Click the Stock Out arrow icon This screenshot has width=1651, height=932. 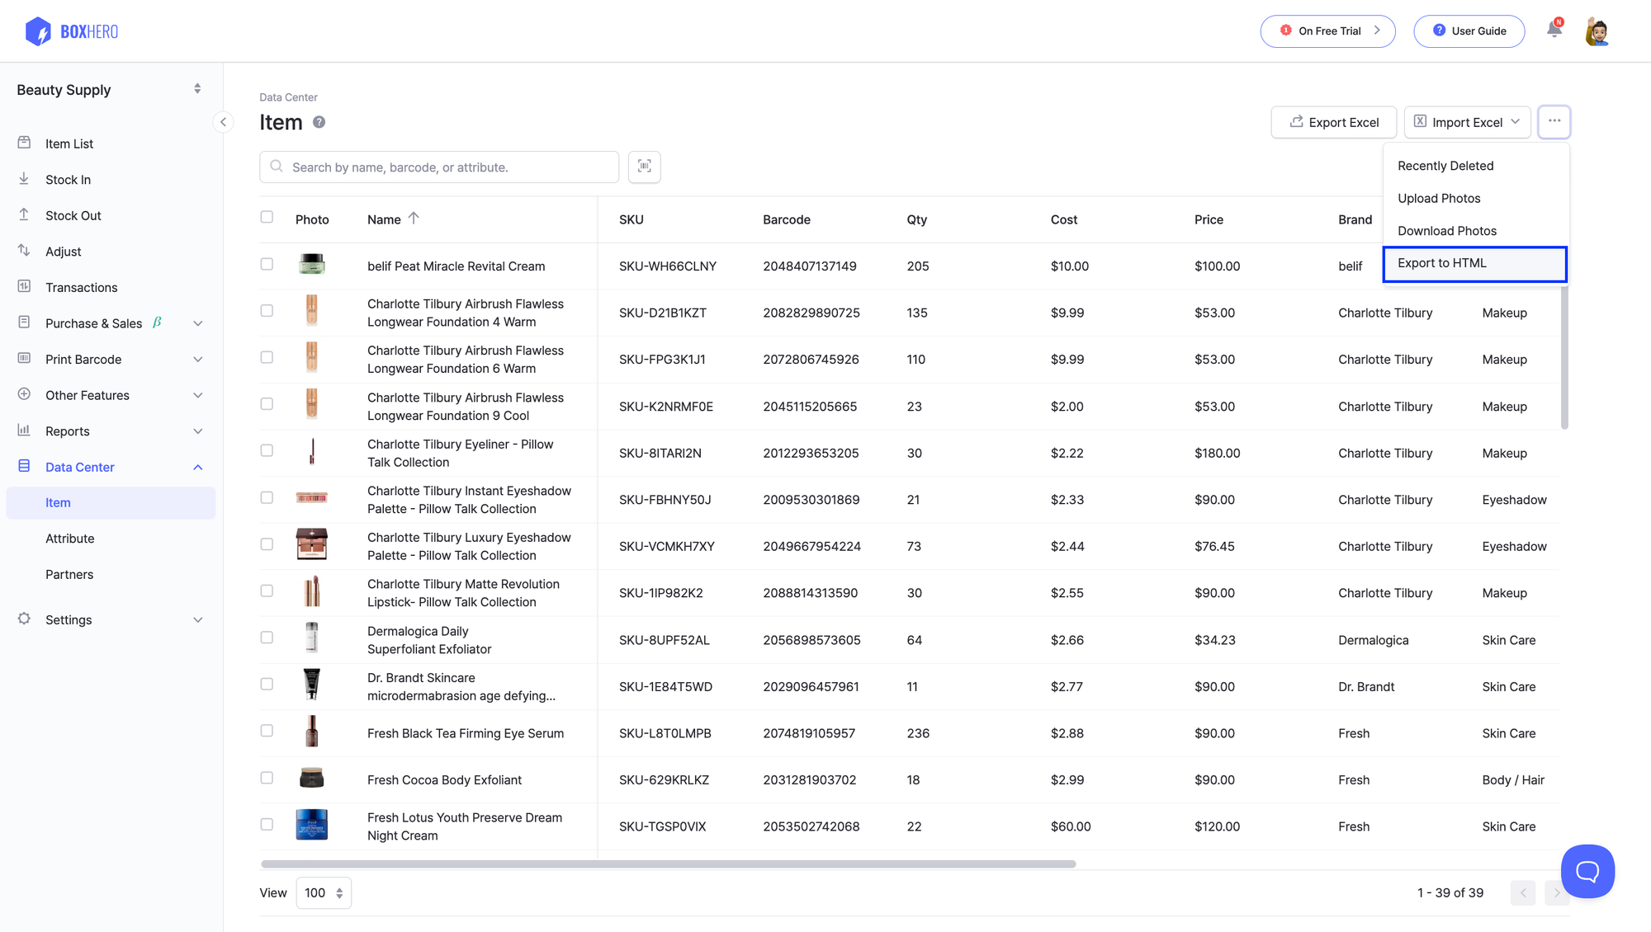click(24, 214)
